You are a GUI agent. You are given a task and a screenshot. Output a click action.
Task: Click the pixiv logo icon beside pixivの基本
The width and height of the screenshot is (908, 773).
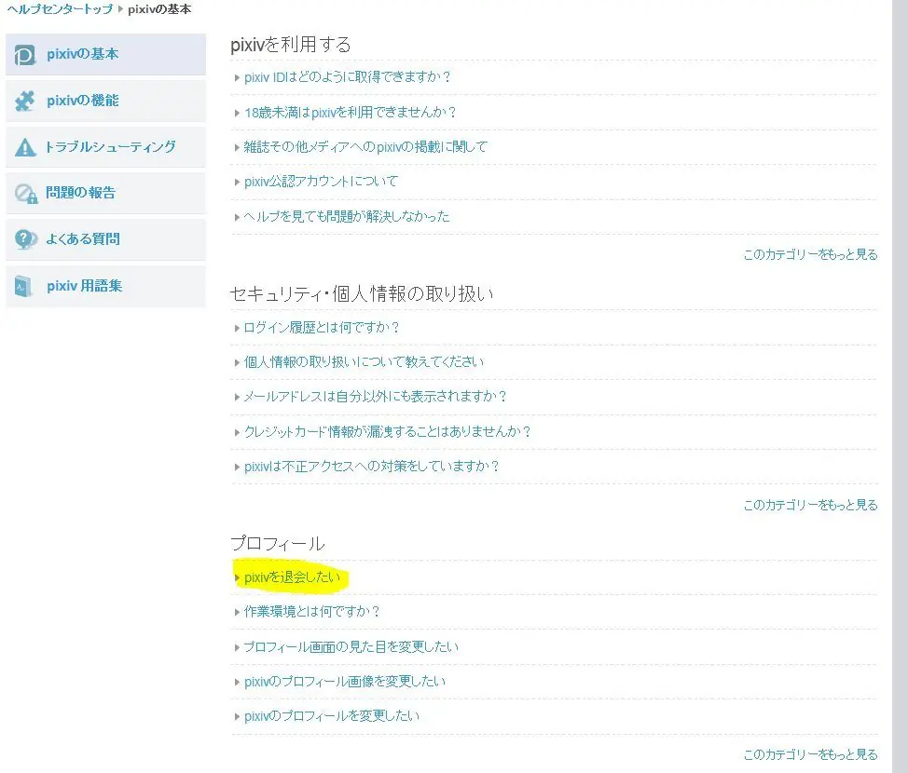25,55
